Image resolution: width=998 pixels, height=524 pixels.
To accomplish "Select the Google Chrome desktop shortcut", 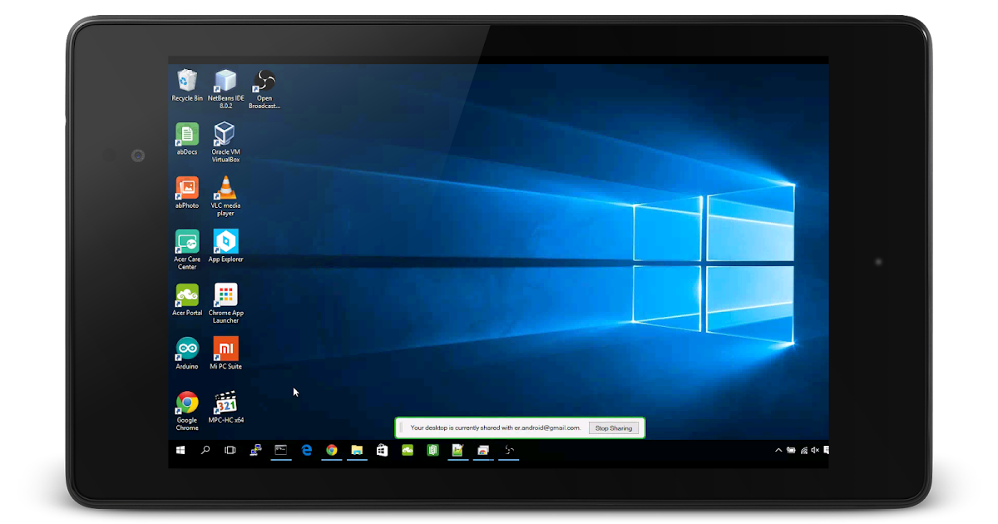I will coord(187,411).
